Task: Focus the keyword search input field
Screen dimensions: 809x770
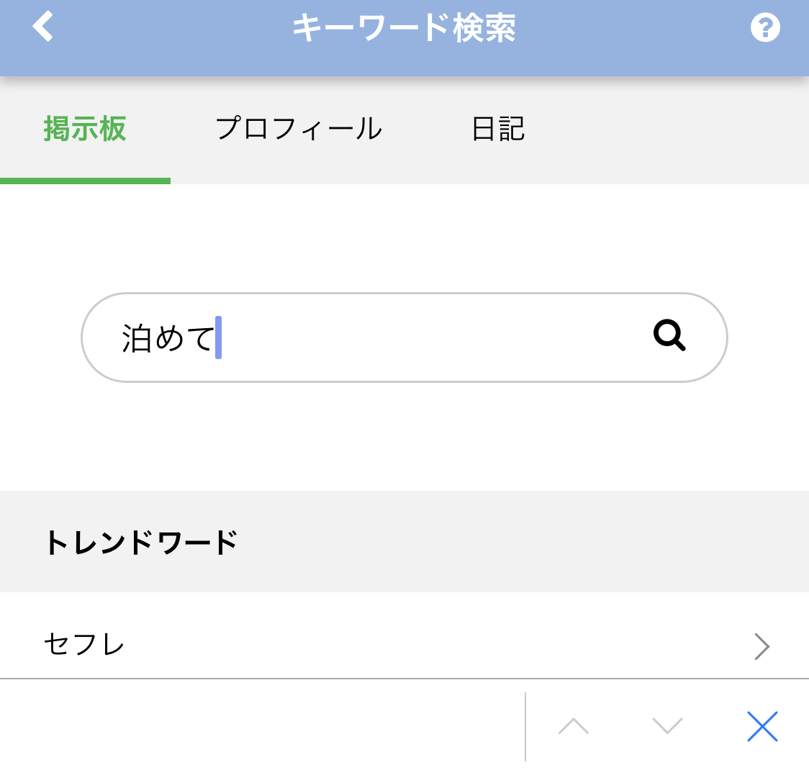Action: point(432,337)
